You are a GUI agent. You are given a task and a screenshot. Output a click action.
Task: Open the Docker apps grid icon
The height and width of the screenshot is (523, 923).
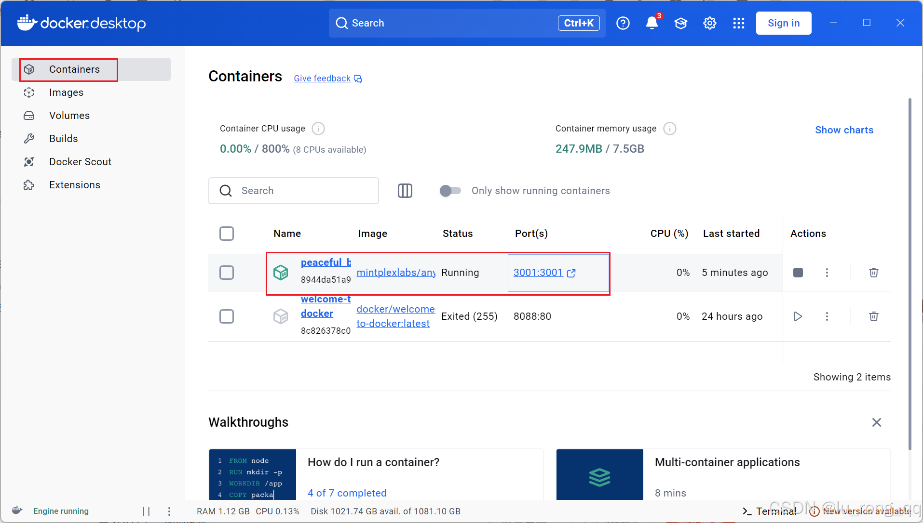[x=738, y=23]
